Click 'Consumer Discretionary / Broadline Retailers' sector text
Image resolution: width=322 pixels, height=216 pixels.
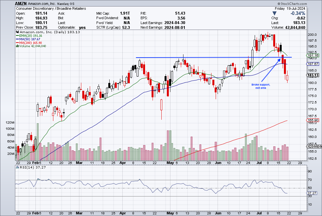pos(51,9)
